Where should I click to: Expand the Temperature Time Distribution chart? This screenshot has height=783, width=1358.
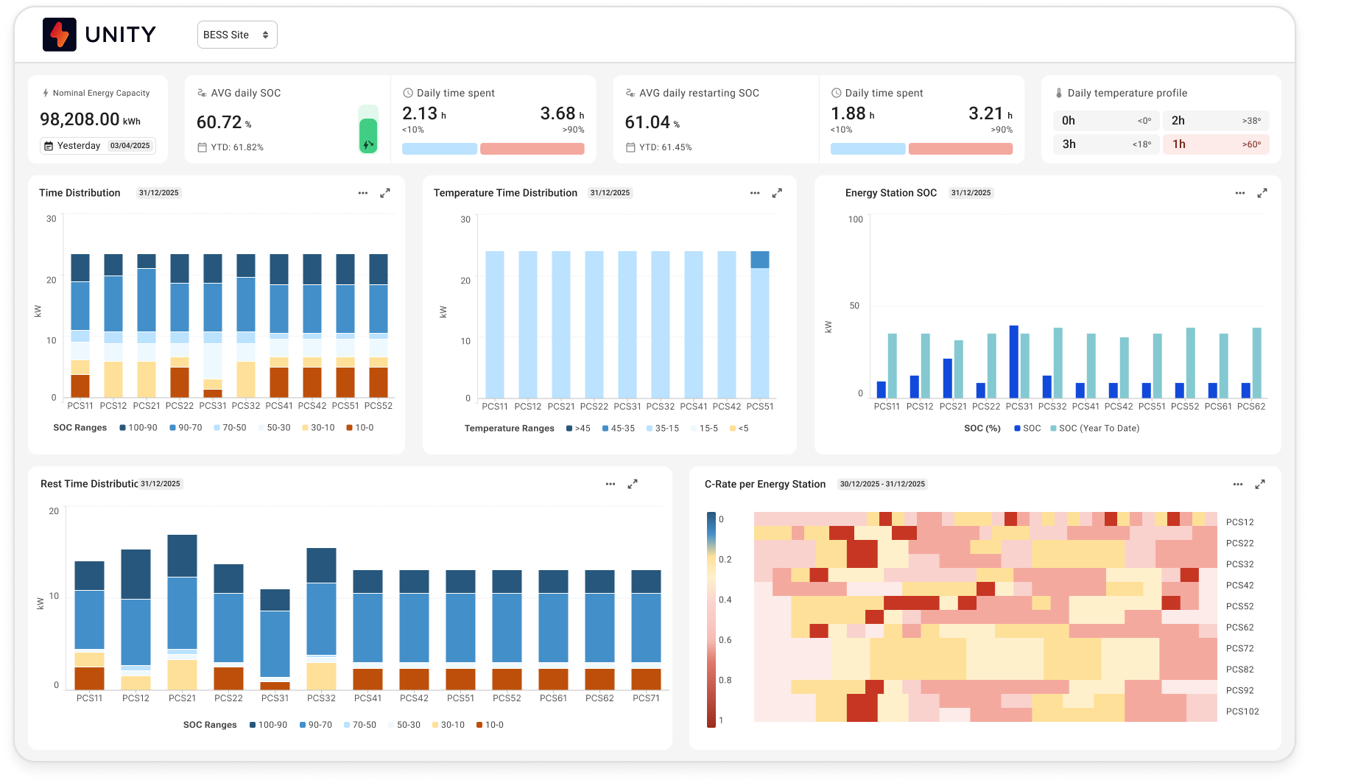pos(777,193)
